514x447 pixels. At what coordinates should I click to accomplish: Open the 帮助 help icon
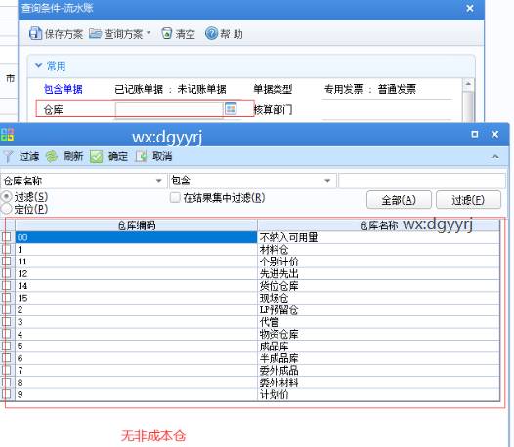(211, 33)
